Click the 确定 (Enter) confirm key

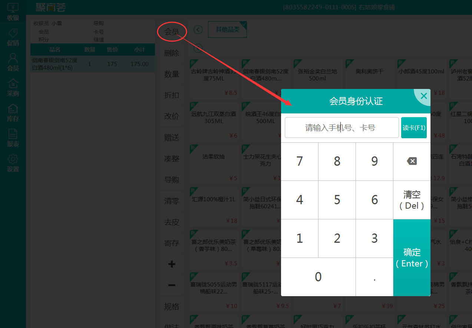(x=412, y=258)
